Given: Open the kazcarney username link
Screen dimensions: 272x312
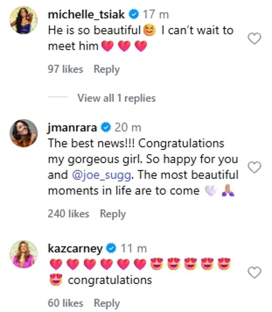Looking at the screenshot, I should pos(75,248).
